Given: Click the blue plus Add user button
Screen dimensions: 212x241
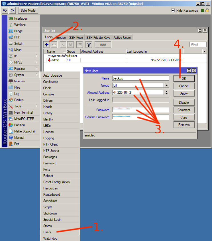Looking at the screenshot, I should (47, 45).
